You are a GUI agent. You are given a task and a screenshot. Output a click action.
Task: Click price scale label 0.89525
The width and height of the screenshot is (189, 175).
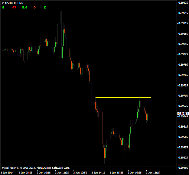tap(183, 158)
